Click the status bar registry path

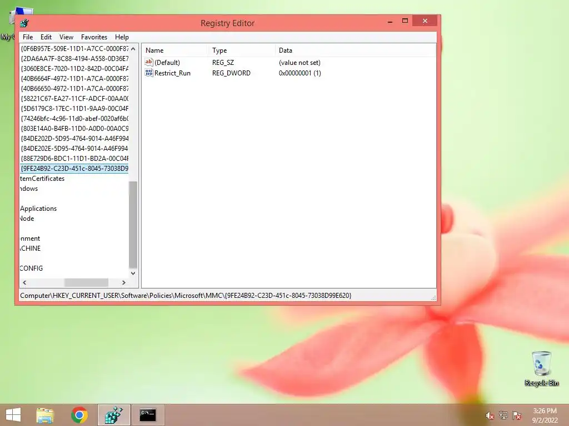[x=186, y=296]
